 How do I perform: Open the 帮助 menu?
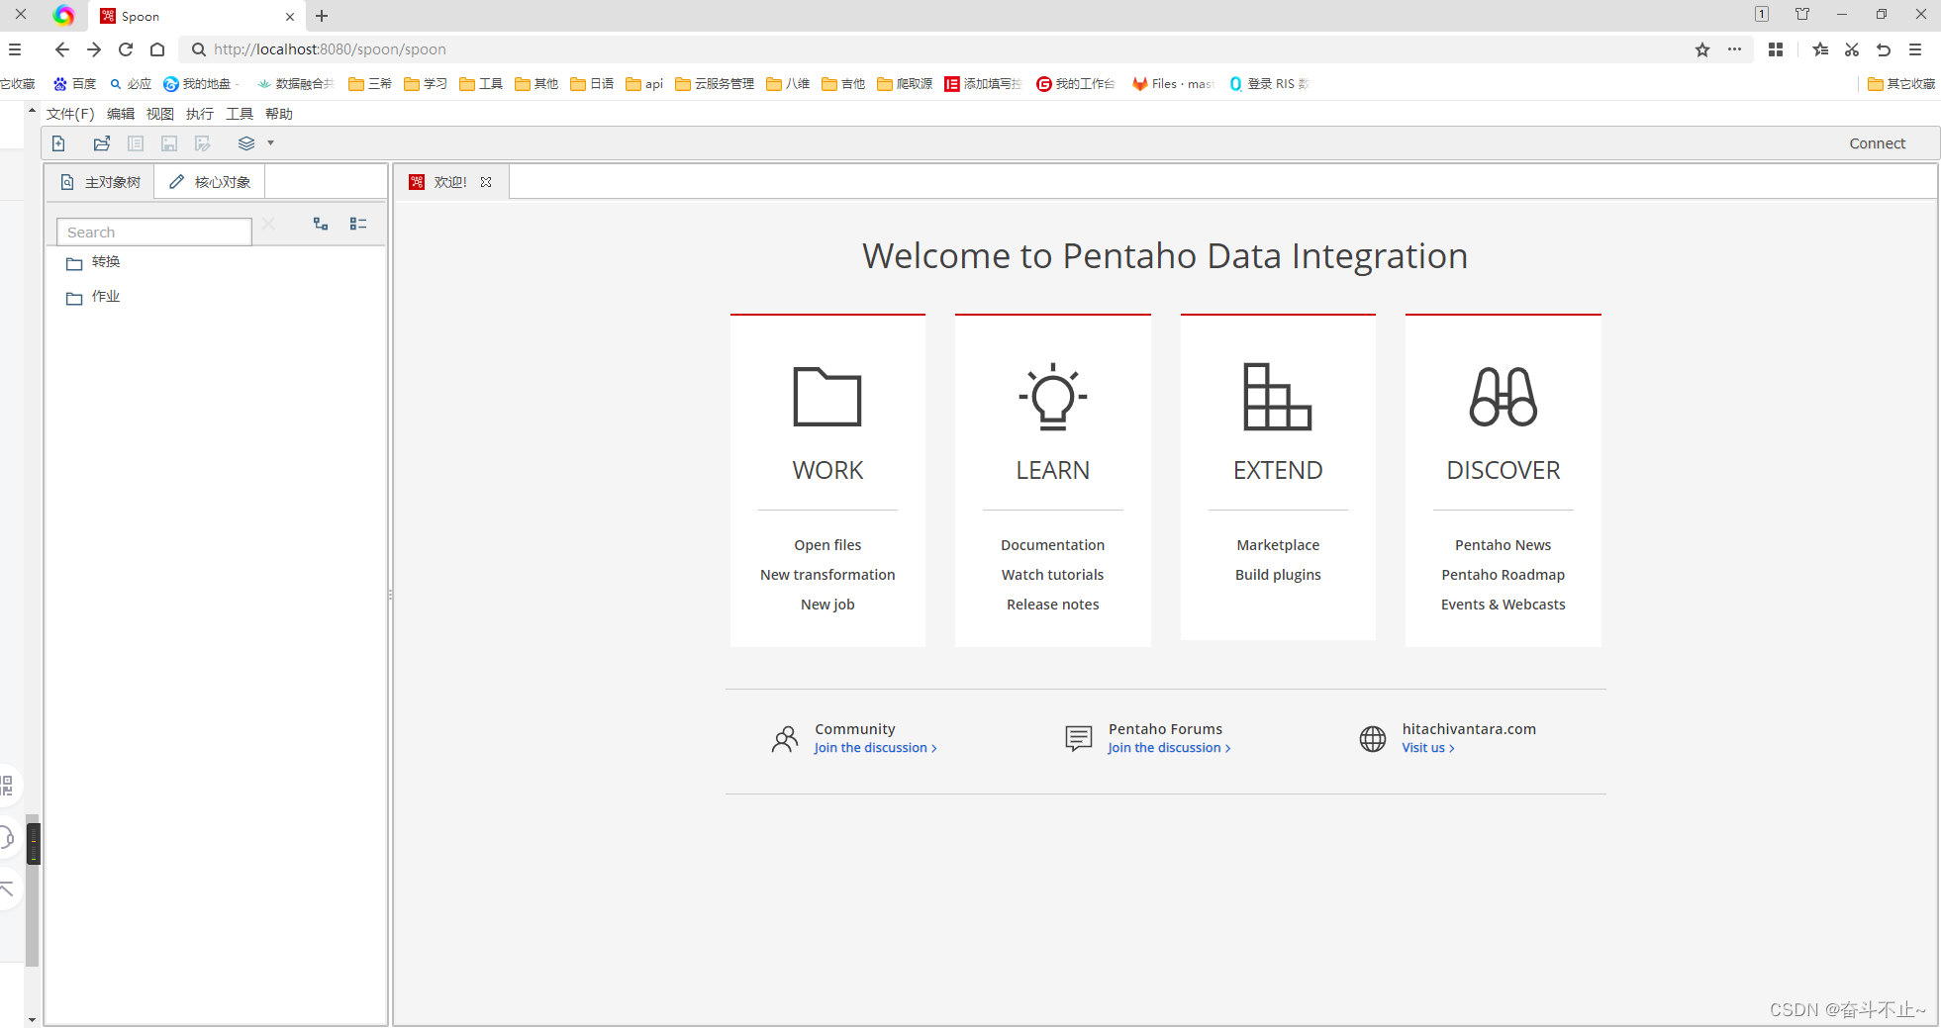tap(279, 114)
